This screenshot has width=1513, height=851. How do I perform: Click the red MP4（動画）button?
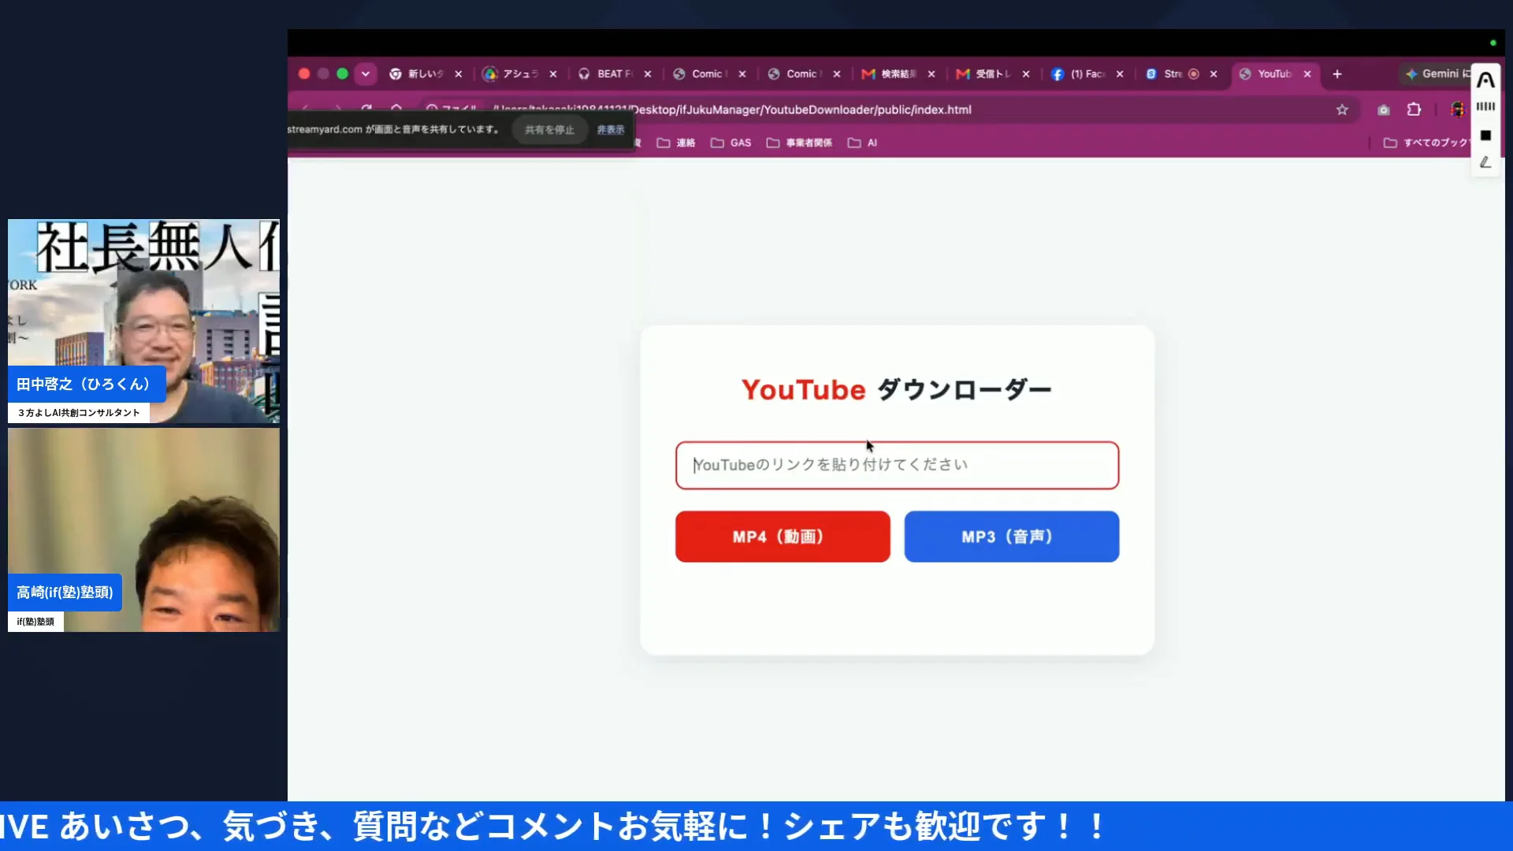click(783, 537)
